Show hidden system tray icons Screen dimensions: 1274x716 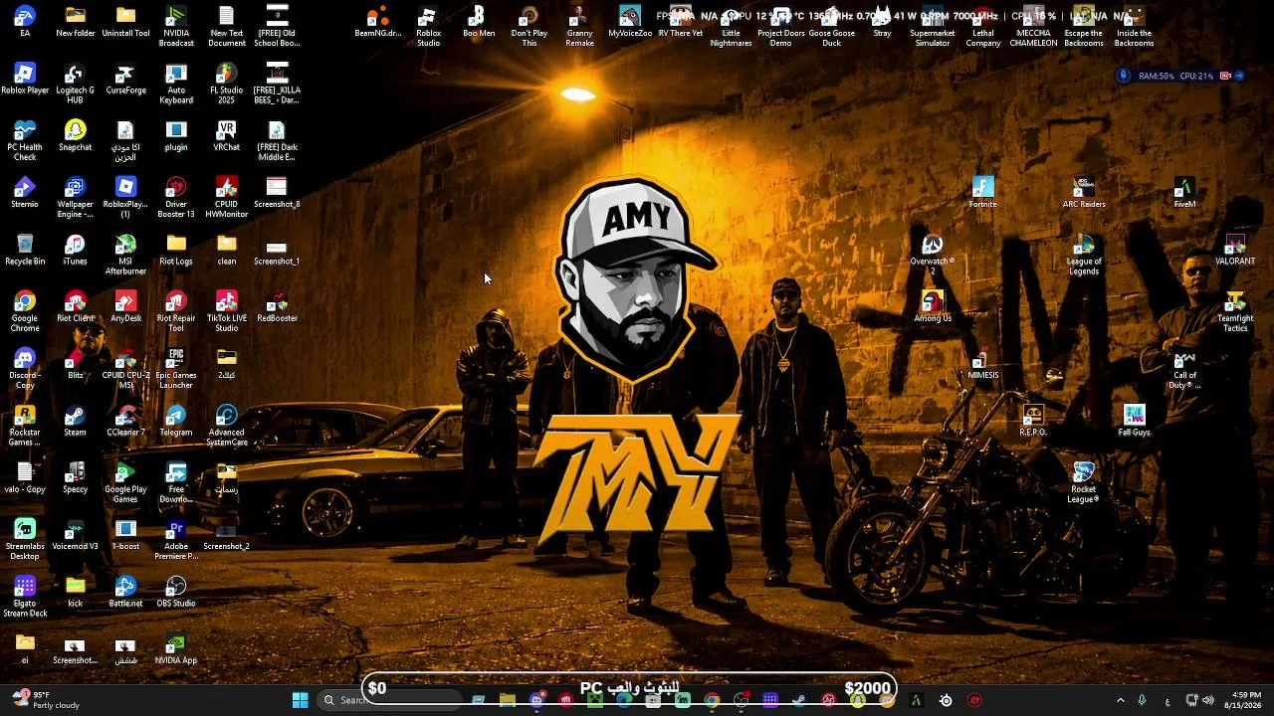click(1120, 700)
